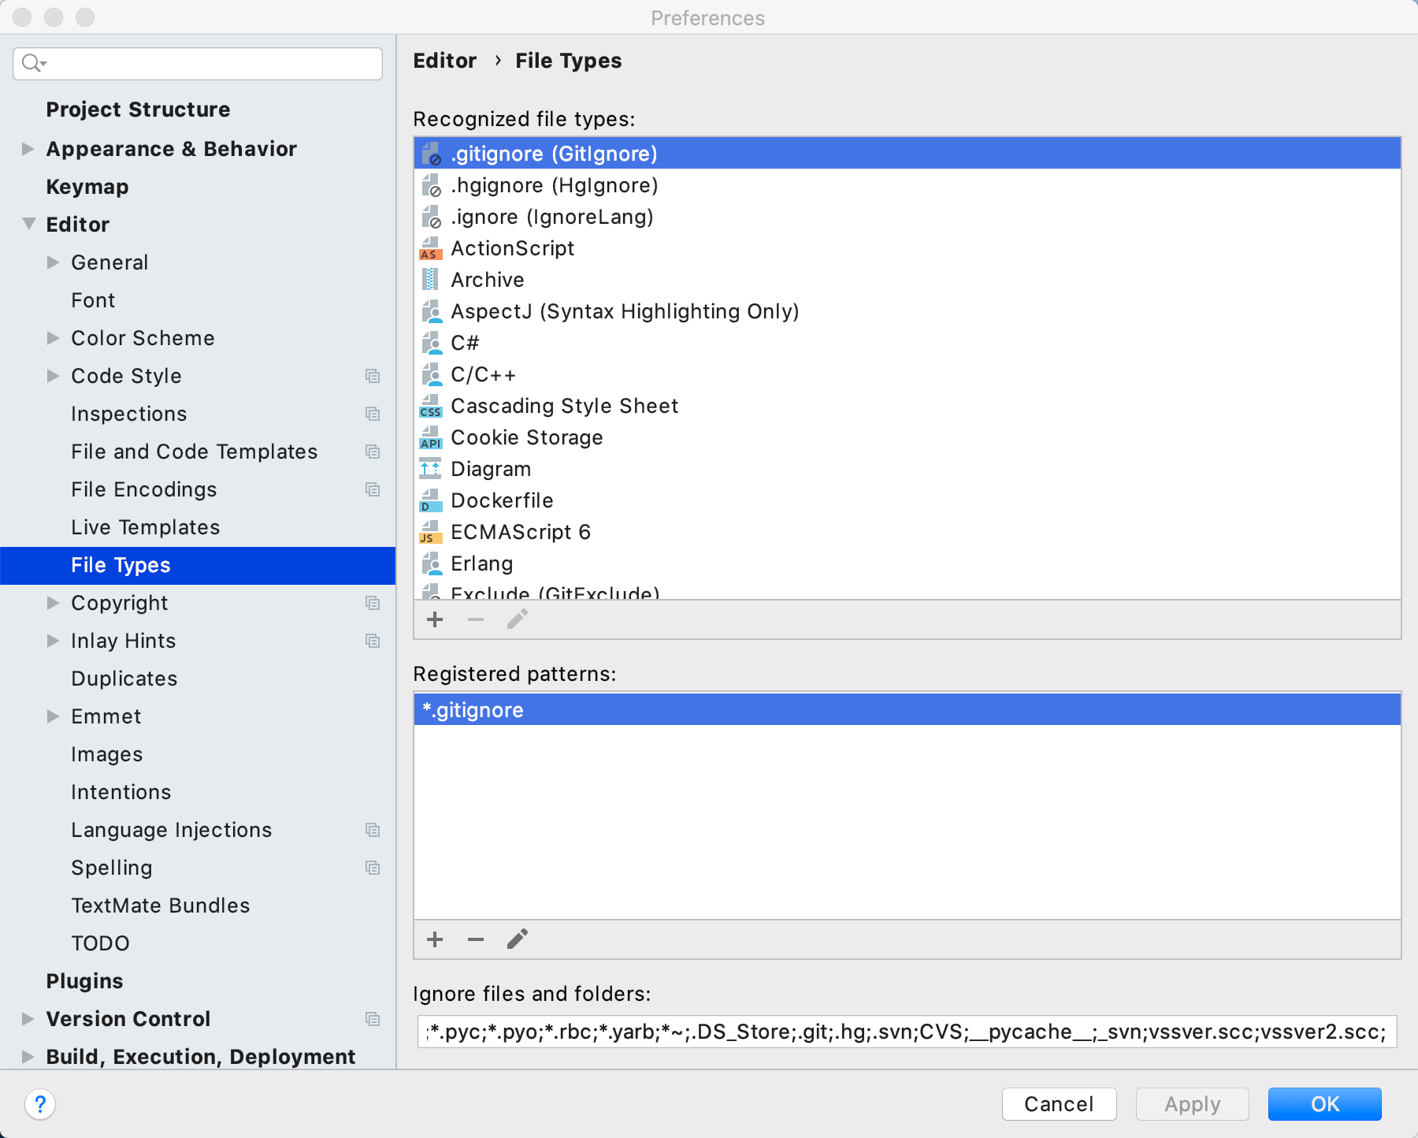1418x1138 pixels.
Task: Click the add file type plus icon
Action: tap(435, 619)
